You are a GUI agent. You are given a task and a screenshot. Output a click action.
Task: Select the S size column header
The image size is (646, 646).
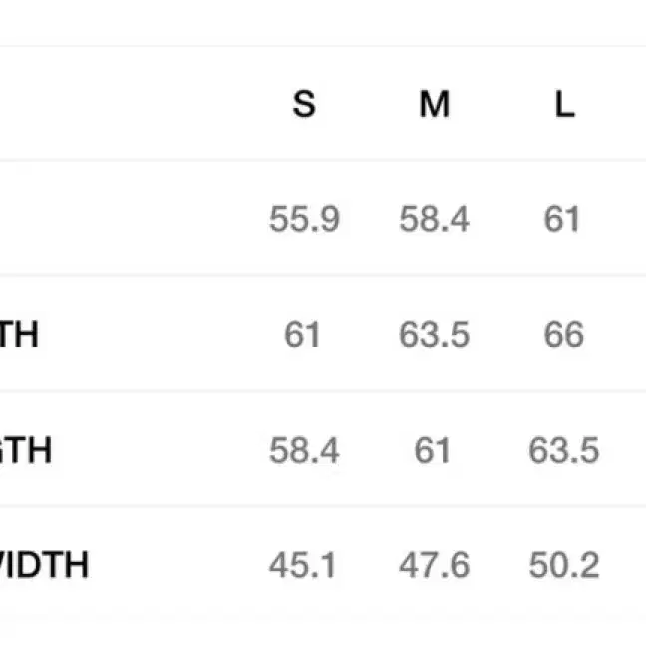click(304, 104)
